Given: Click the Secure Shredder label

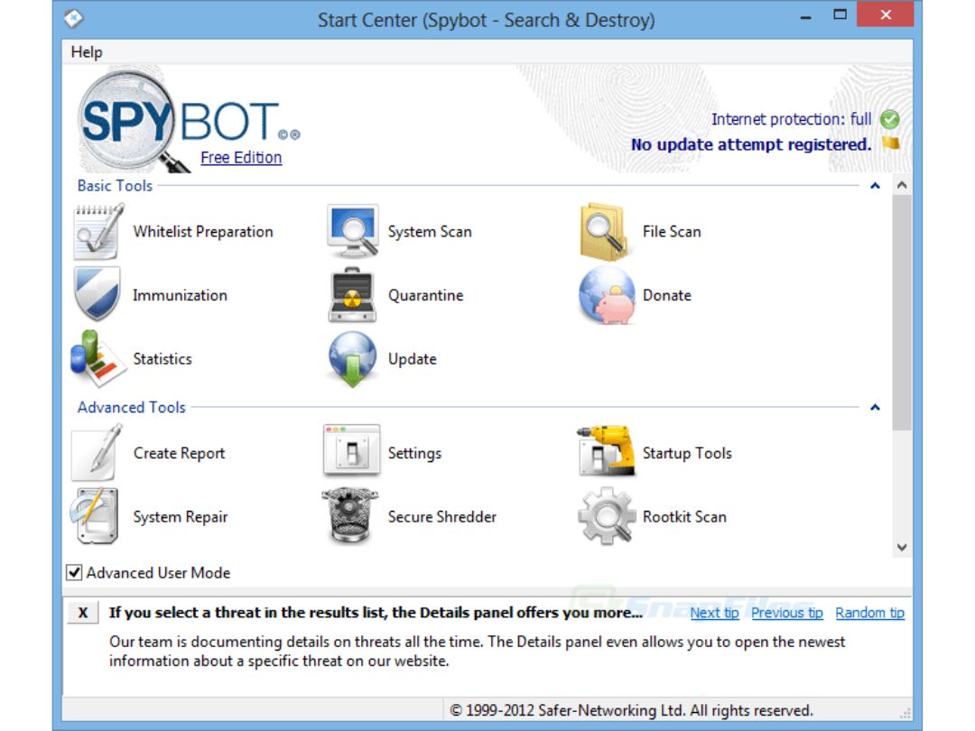Looking at the screenshot, I should click(x=442, y=517).
